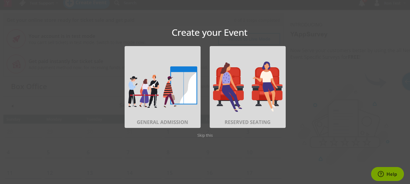The width and height of the screenshot is (410, 184).
Task: Click the rocket test mode icon
Action: 16,39
